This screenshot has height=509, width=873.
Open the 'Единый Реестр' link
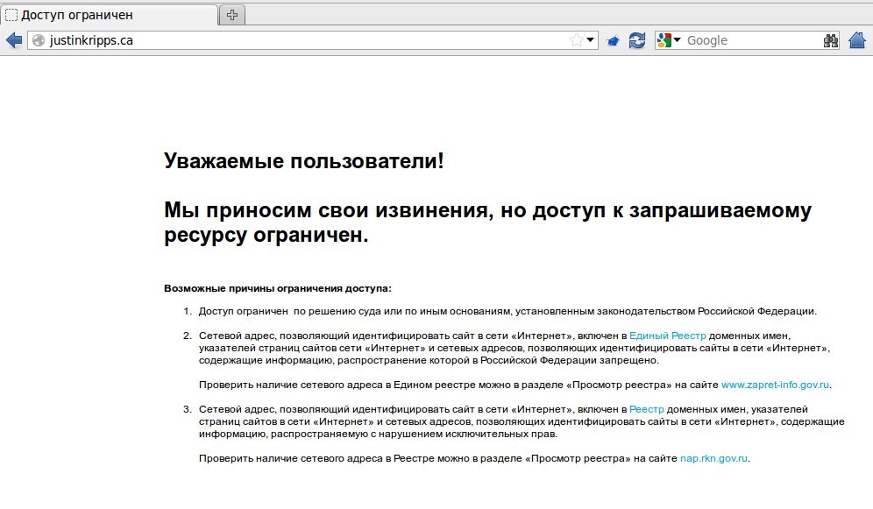668,336
